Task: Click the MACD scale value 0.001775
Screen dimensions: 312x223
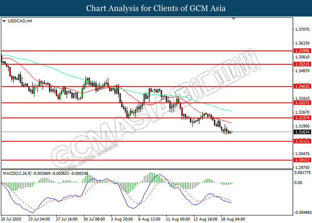Action: click(303, 173)
